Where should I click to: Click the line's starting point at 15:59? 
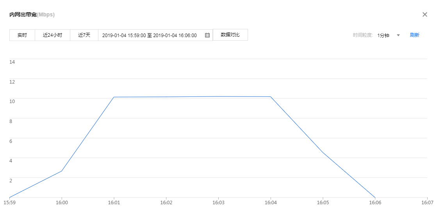coord(9,197)
